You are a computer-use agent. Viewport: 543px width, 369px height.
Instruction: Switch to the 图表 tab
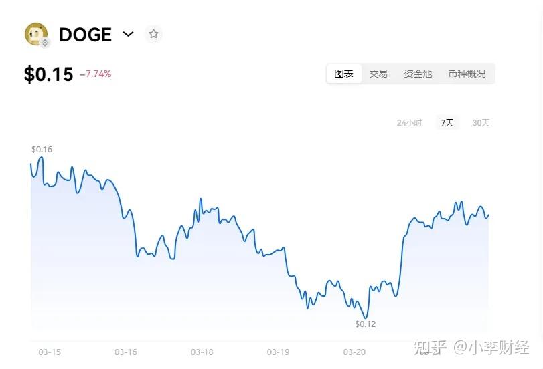(x=344, y=74)
